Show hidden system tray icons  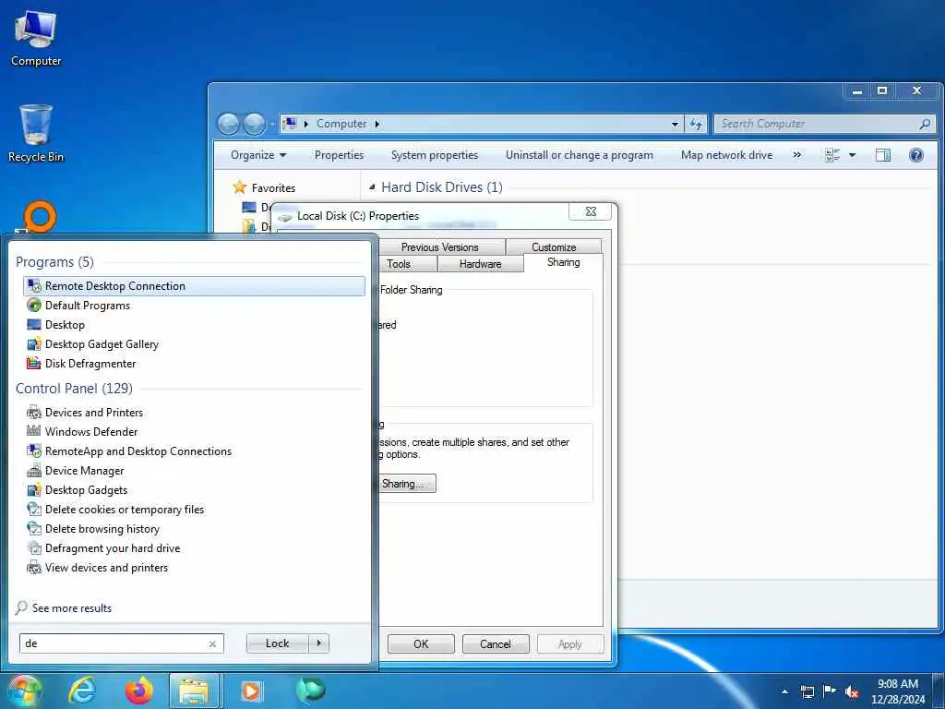pyautogui.click(x=784, y=691)
